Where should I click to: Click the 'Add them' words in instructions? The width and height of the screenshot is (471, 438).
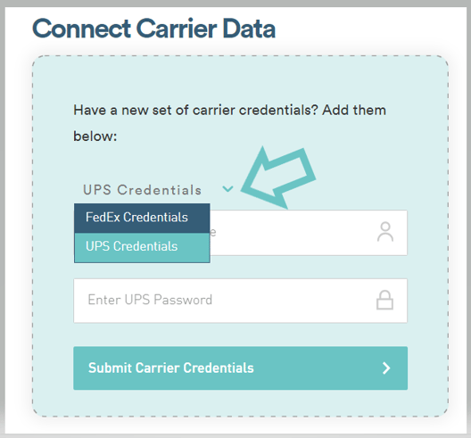point(354,110)
